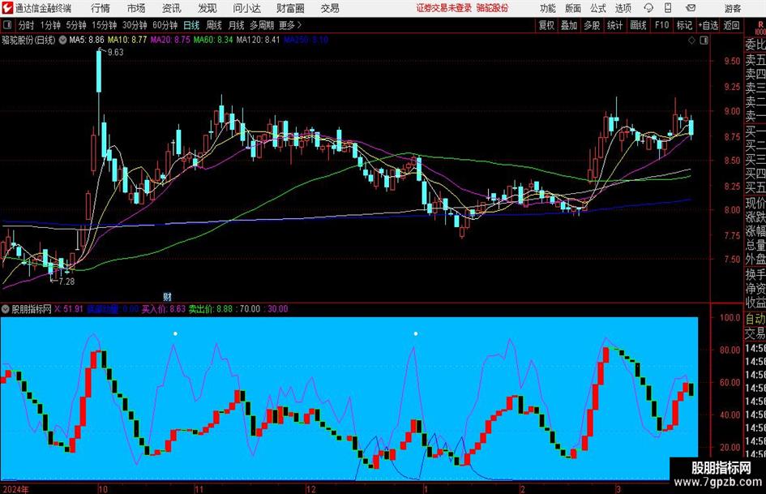766x494 pixels.
Task: Switch to 60分钟 period
Action: click(x=165, y=25)
